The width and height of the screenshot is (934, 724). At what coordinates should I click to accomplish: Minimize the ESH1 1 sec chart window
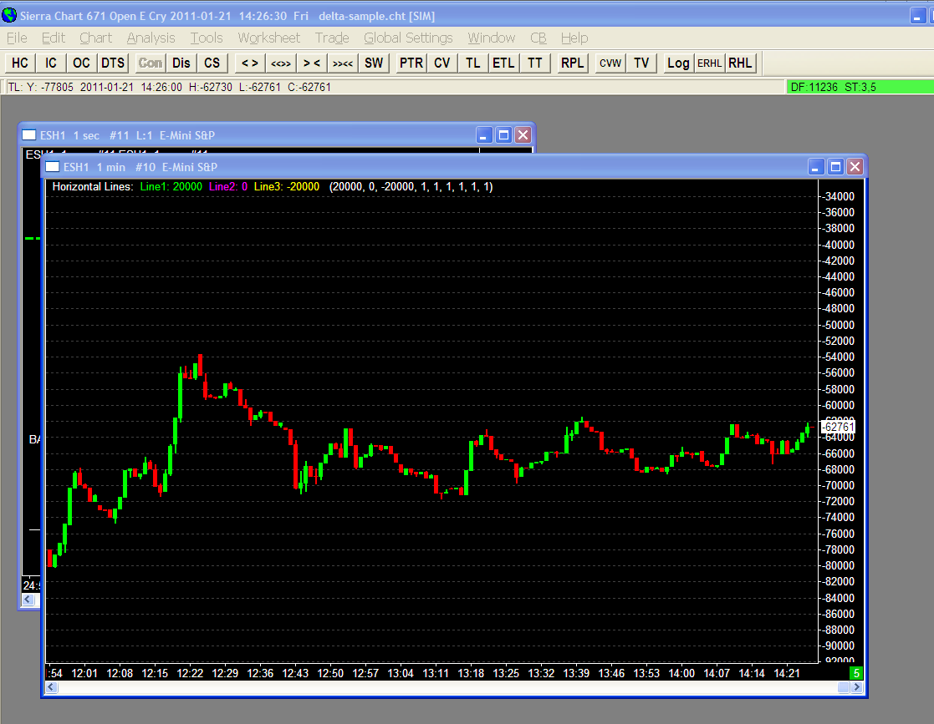[x=485, y=135]
